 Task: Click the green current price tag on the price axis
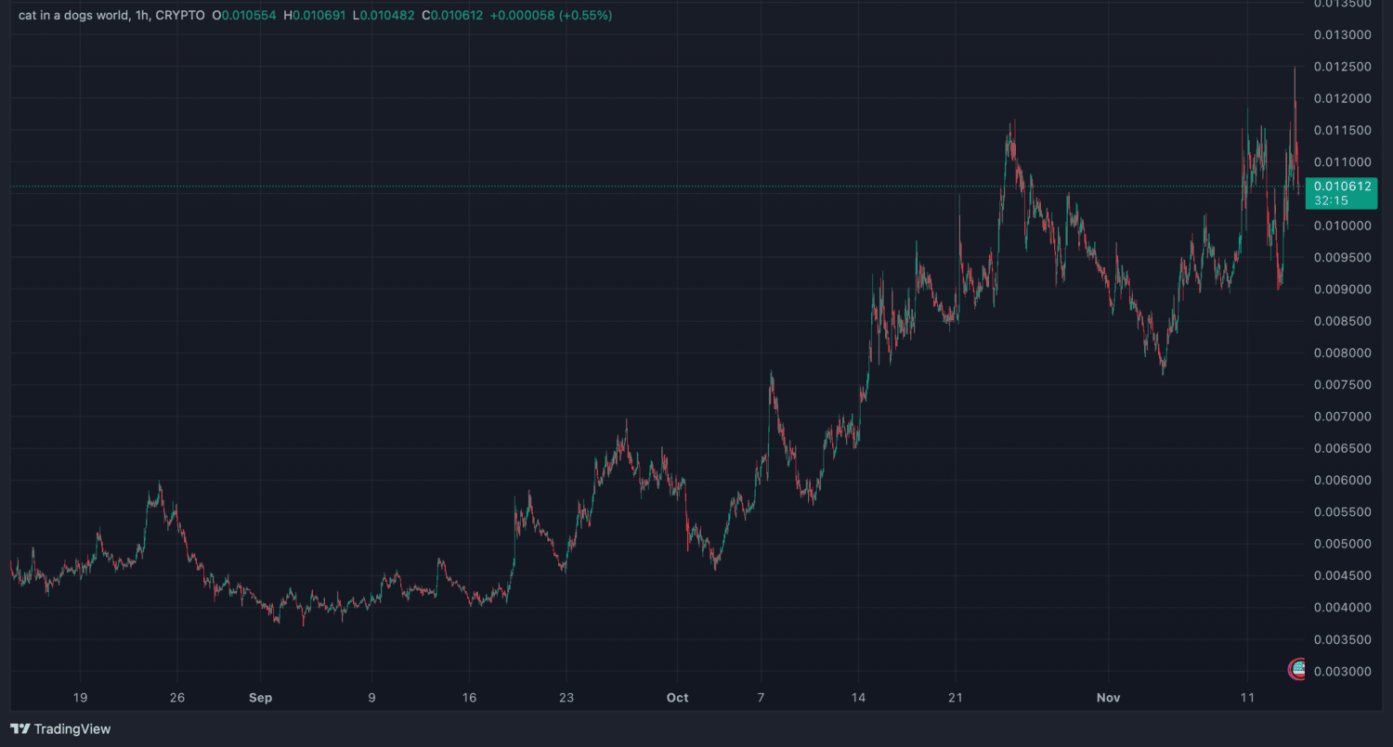1341,193
